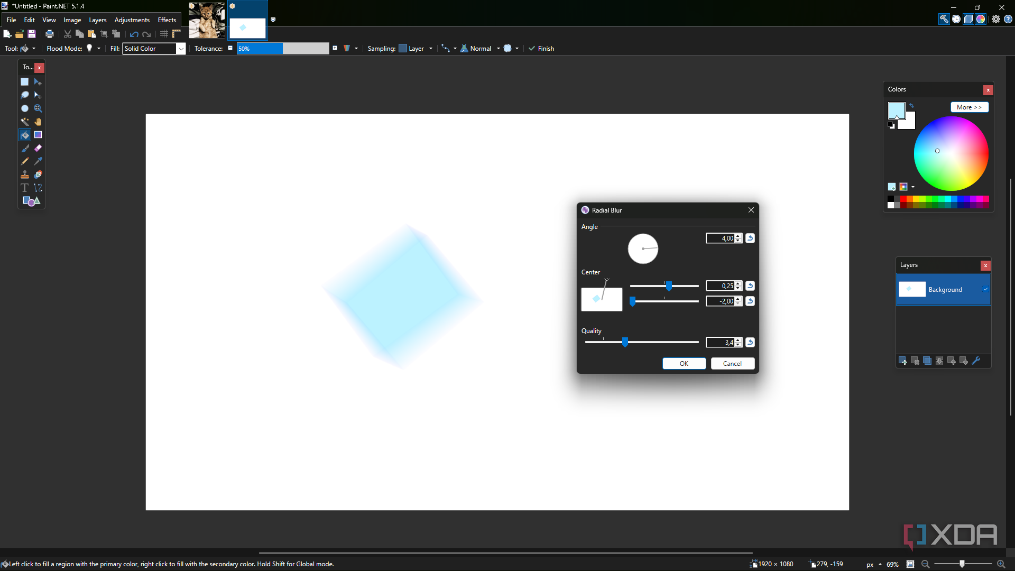Select the Pencil tool
The height and width of the screenshot is (571, 1015).
coord(24,161)
